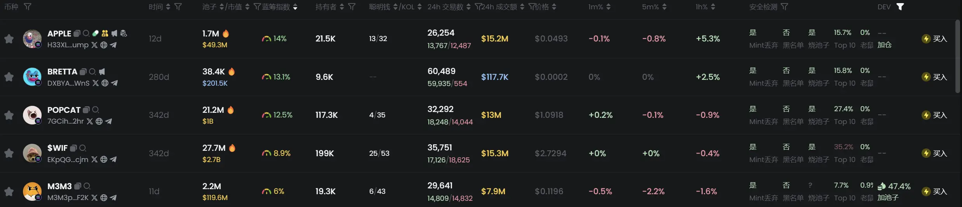Click the green pill icon beside APPLE
The height and width of the screenshot is (207, 962).
(95, 33)
